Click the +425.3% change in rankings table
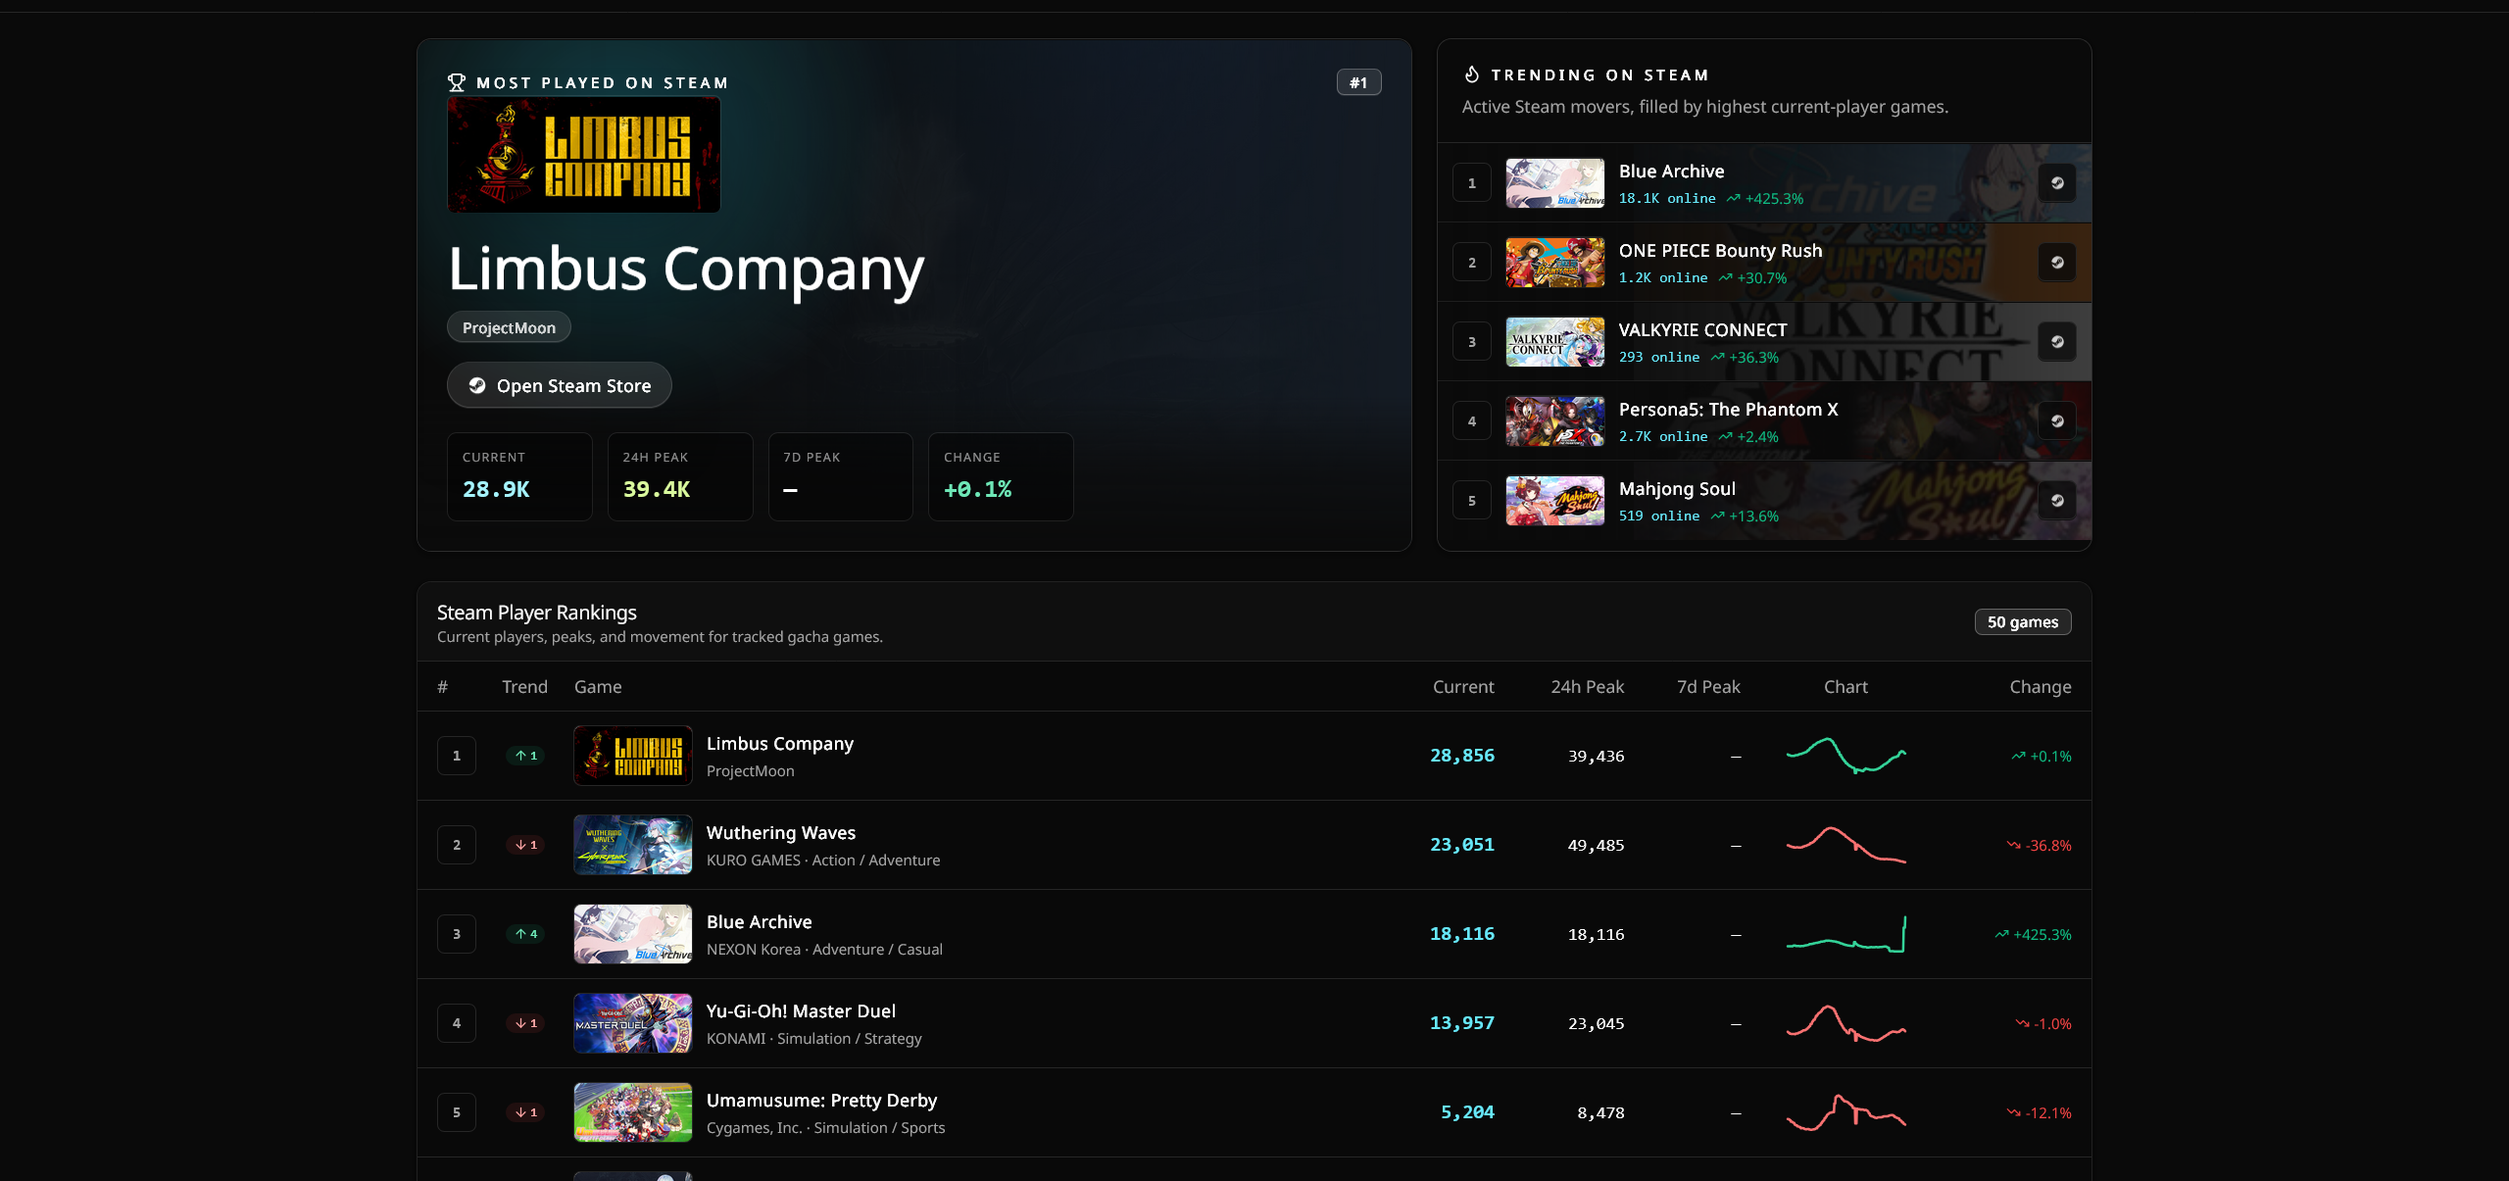Image resolution: width=2509 pixels, height=1181 pixels. click(2033, 934)
